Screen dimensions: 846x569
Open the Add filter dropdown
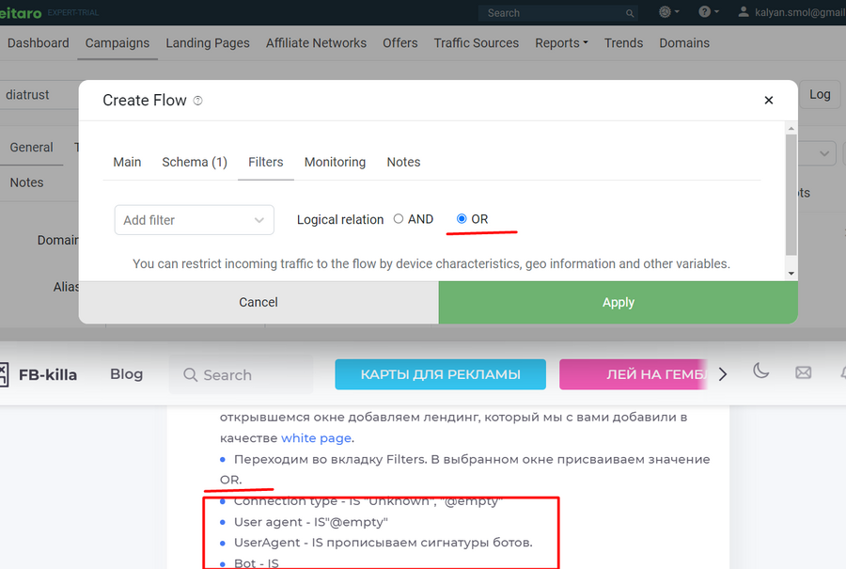(x=194, y=220)
